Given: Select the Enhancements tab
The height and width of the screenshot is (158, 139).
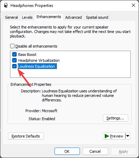Looking at the screenshot, I should 49,17.
